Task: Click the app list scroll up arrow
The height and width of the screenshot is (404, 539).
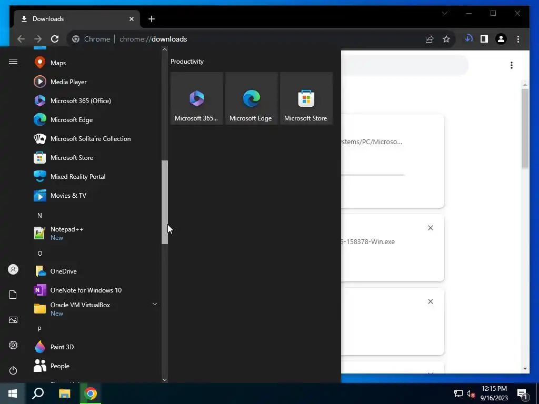Action: click(x=165, y=49)
